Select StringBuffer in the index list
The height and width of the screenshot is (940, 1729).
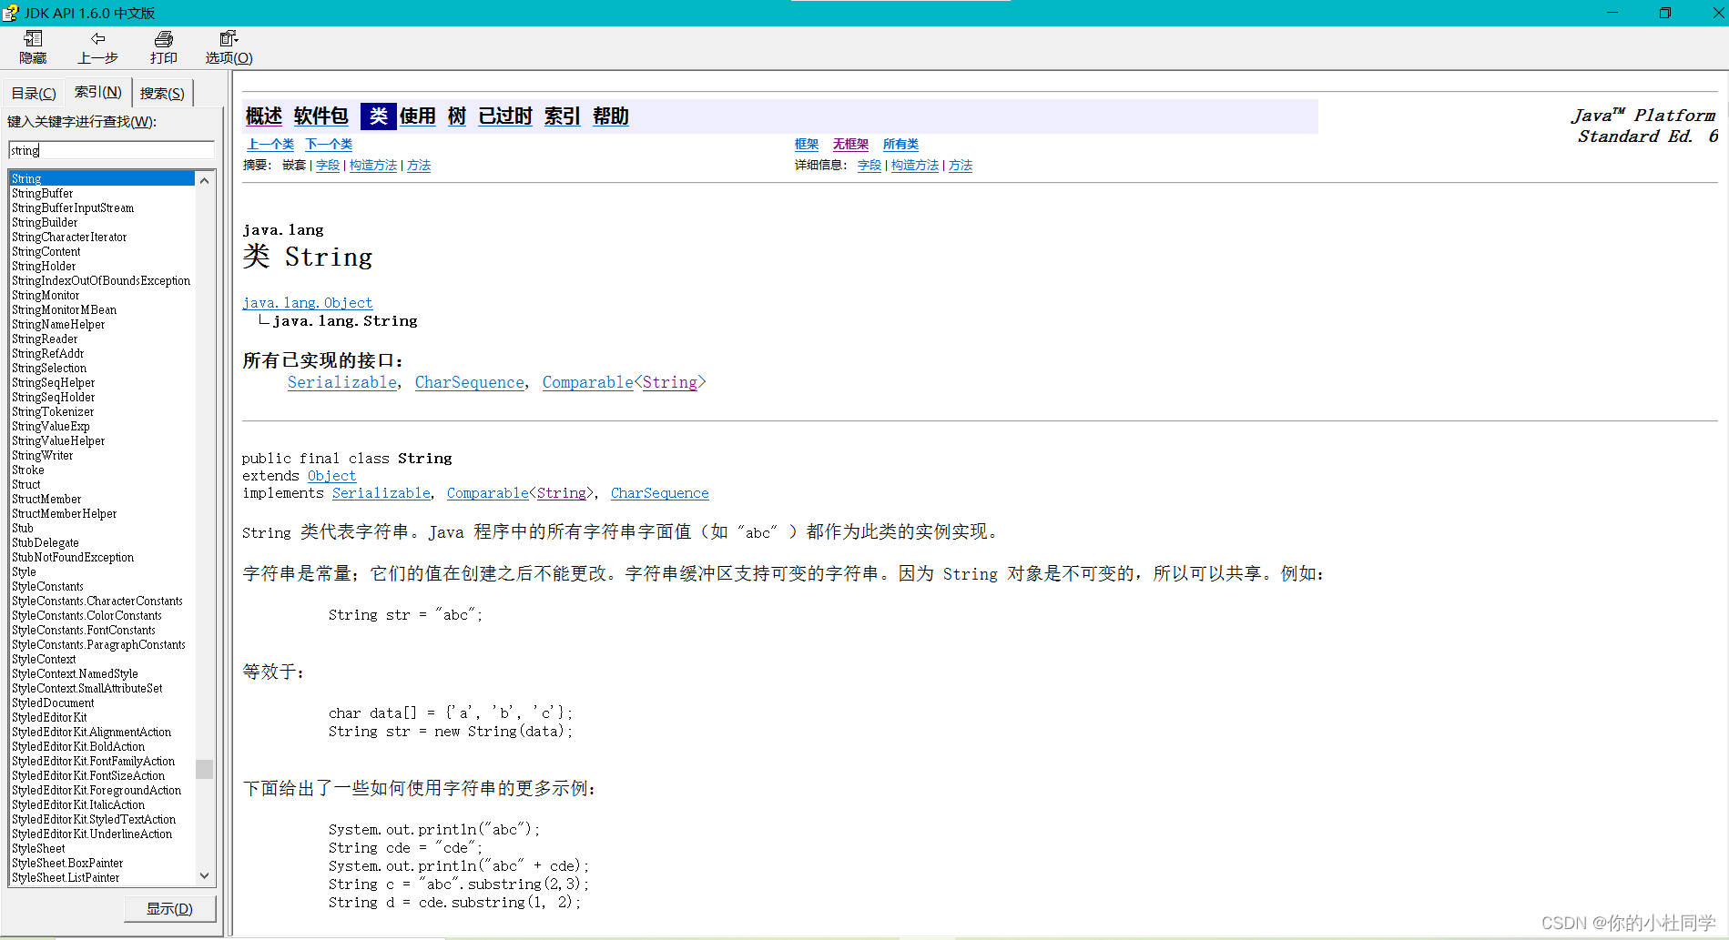click(42, 193)
